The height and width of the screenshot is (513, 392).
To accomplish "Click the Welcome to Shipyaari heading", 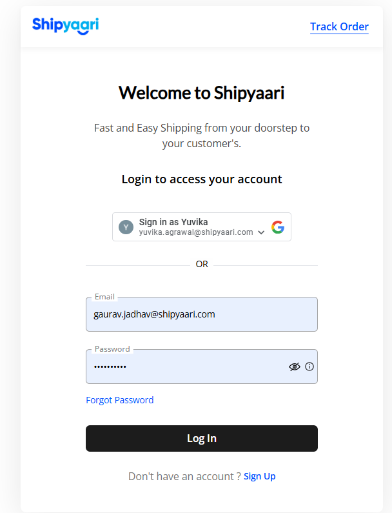I will 202,93.
